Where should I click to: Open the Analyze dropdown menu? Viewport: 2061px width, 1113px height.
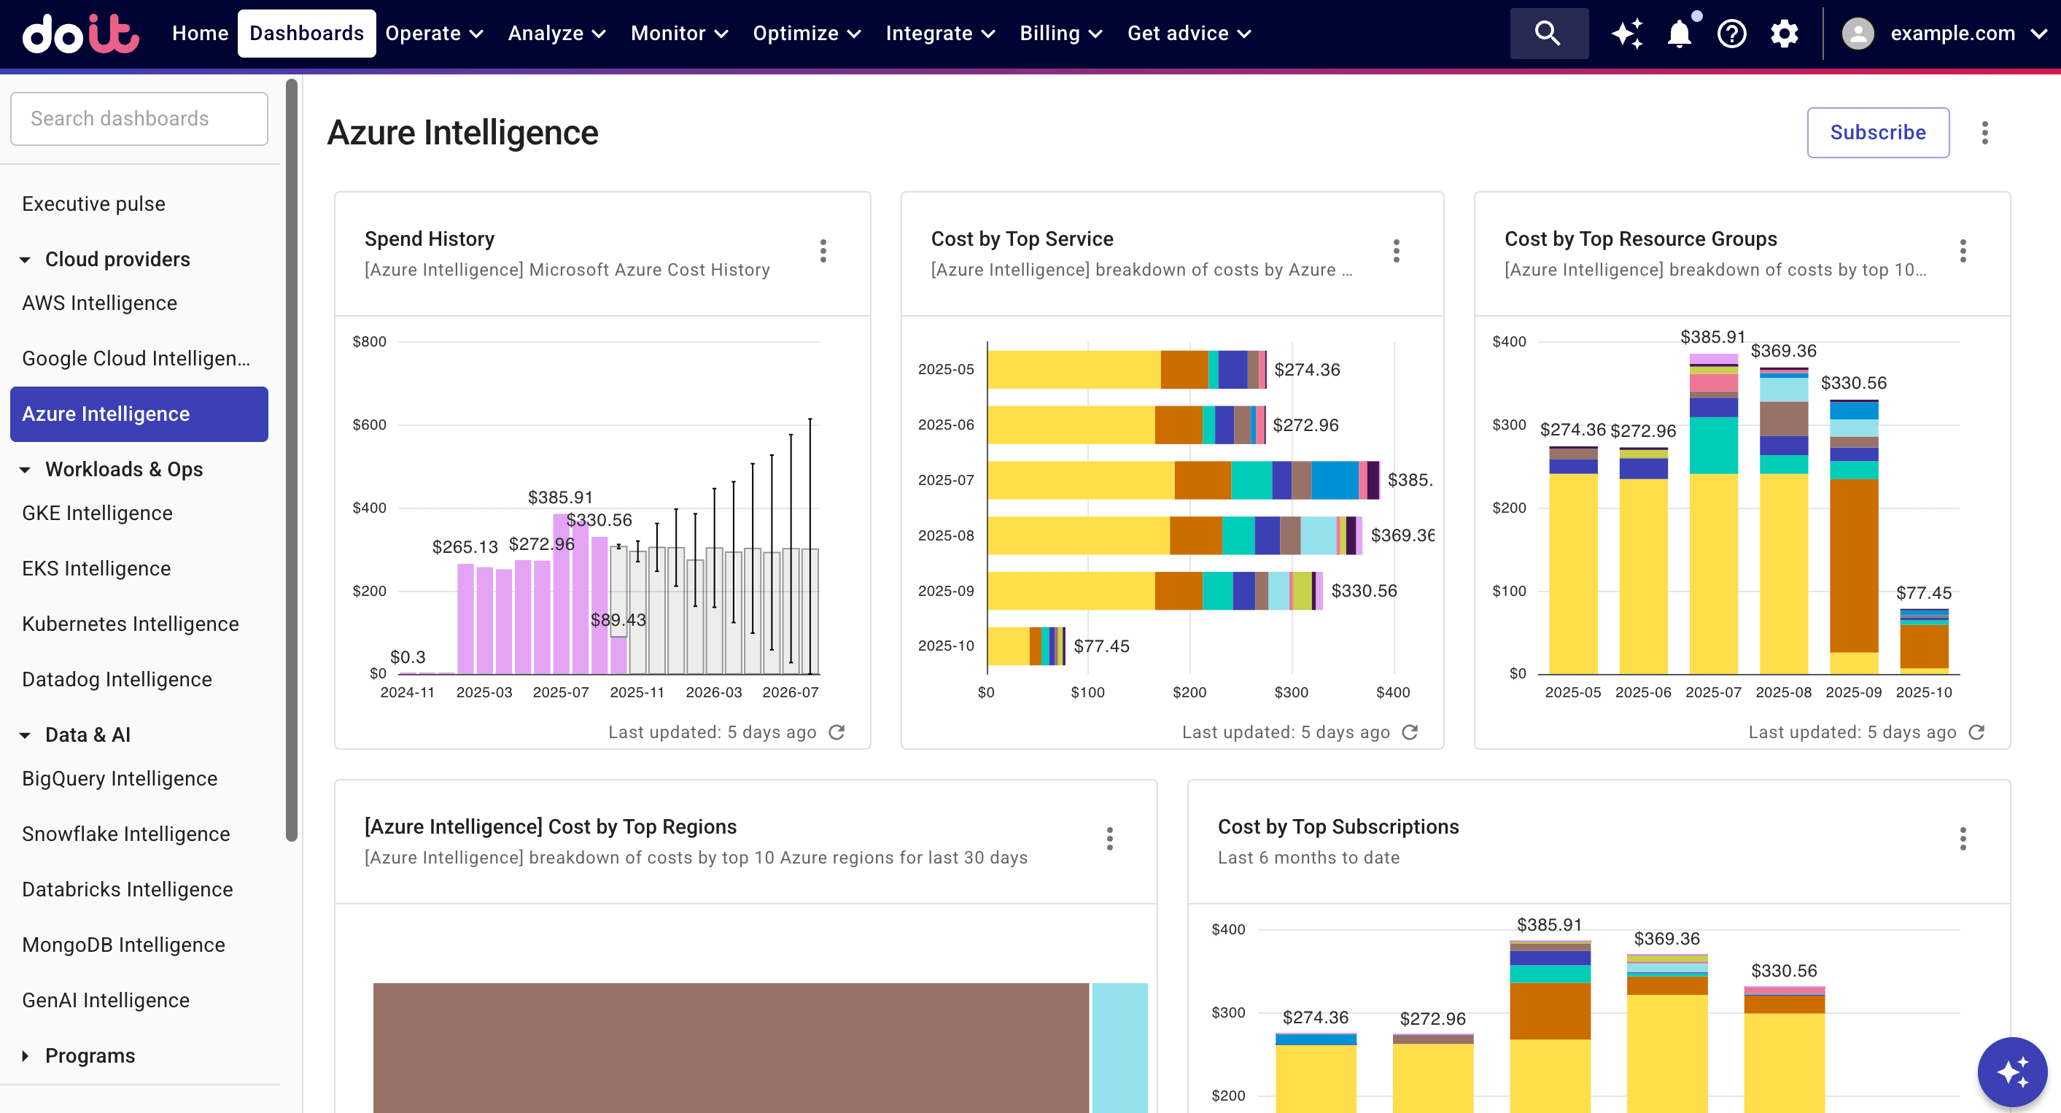(x=556, y=34)
